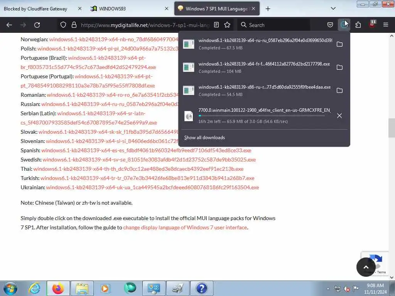Switch to the WINDOWS93 tab

point(112,9)
